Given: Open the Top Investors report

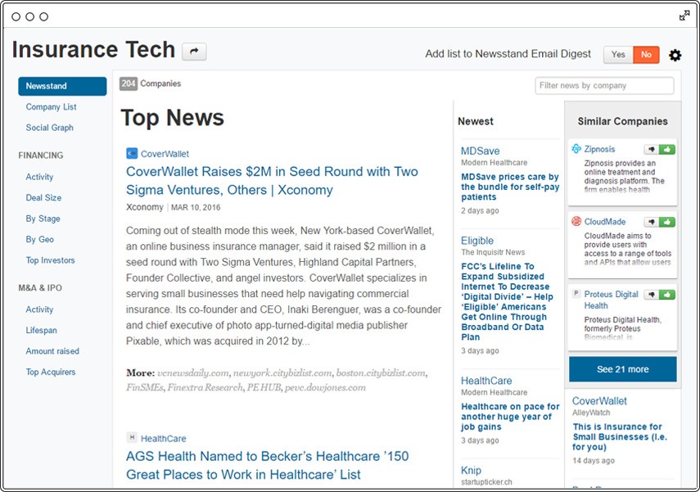Looking at the screenshot, I should [51, 260].
